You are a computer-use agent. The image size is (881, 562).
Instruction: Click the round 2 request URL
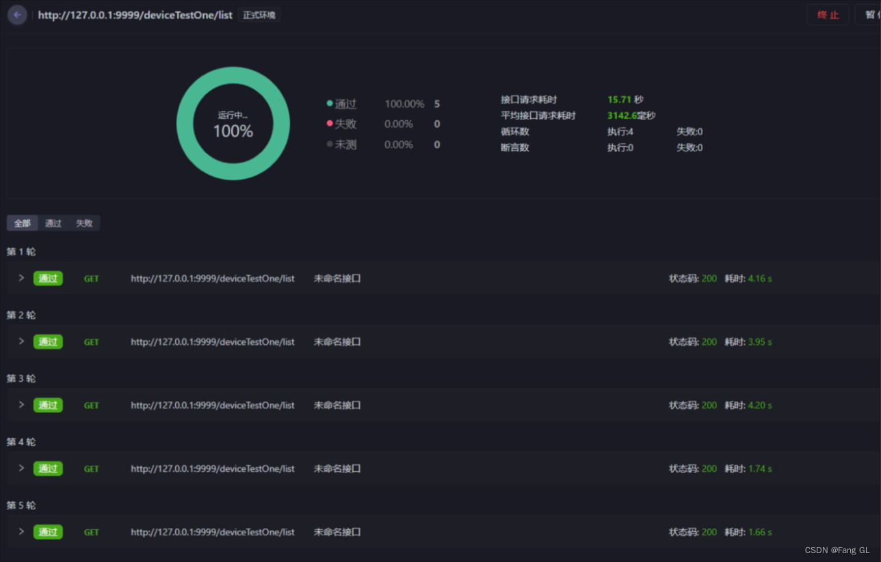point(213,341)
